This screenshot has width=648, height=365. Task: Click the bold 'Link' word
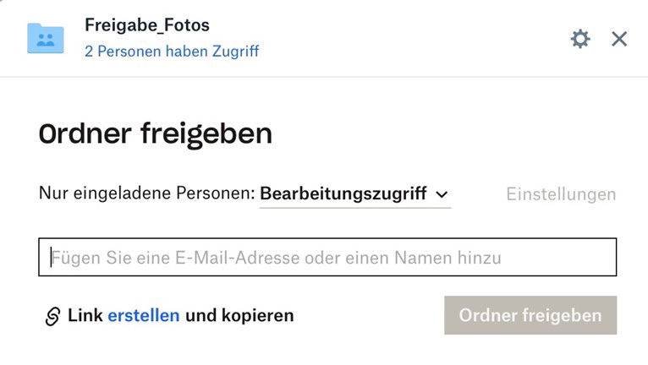[x=85, y=316]
